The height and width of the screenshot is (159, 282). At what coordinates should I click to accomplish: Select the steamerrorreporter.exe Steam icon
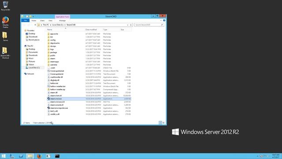click(x=48, y=108)
